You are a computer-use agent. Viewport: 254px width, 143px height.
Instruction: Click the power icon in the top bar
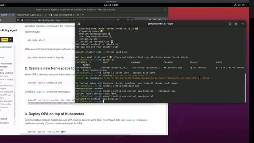[243, 5]
